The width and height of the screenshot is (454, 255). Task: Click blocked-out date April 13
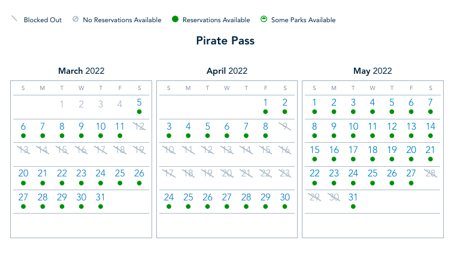tap(227, 150)
